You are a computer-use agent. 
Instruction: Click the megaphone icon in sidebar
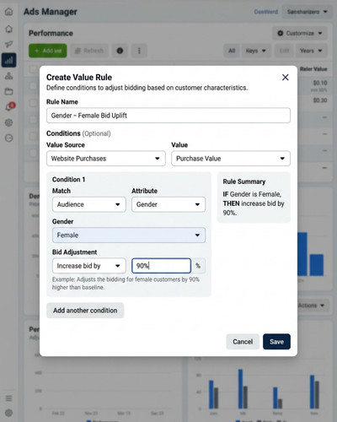point(9,44)
